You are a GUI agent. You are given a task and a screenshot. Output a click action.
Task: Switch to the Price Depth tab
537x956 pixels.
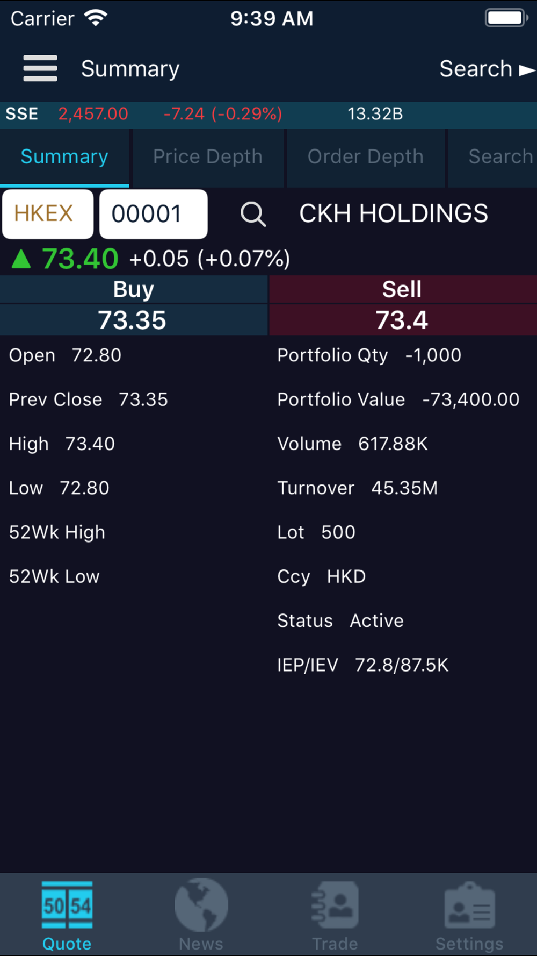[x=208, y=157]
